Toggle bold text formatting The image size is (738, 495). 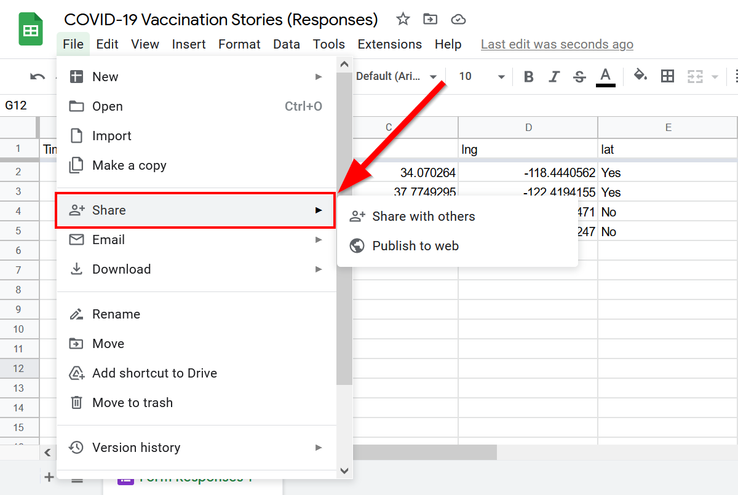528,77
